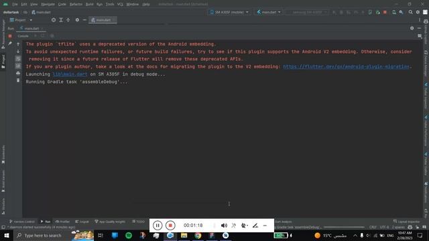
Task: Open the Build menu
Action: point(89,5)
